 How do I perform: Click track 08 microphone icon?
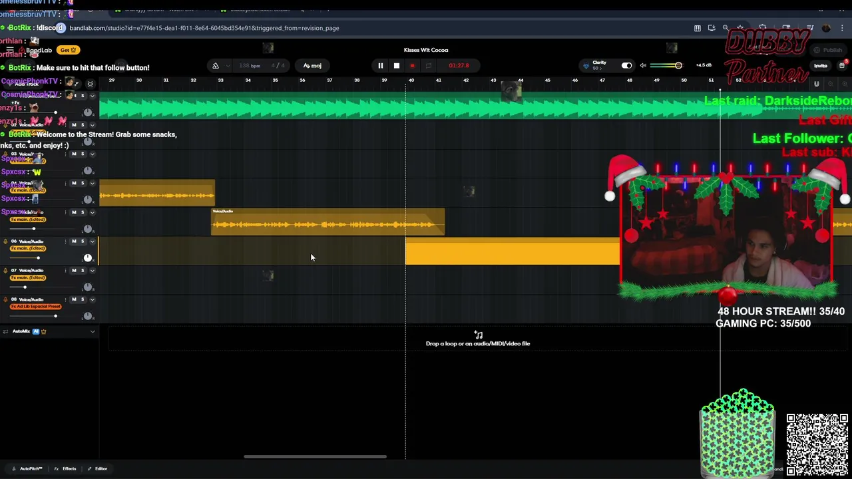pyautogui.click(x=5, y=300)
